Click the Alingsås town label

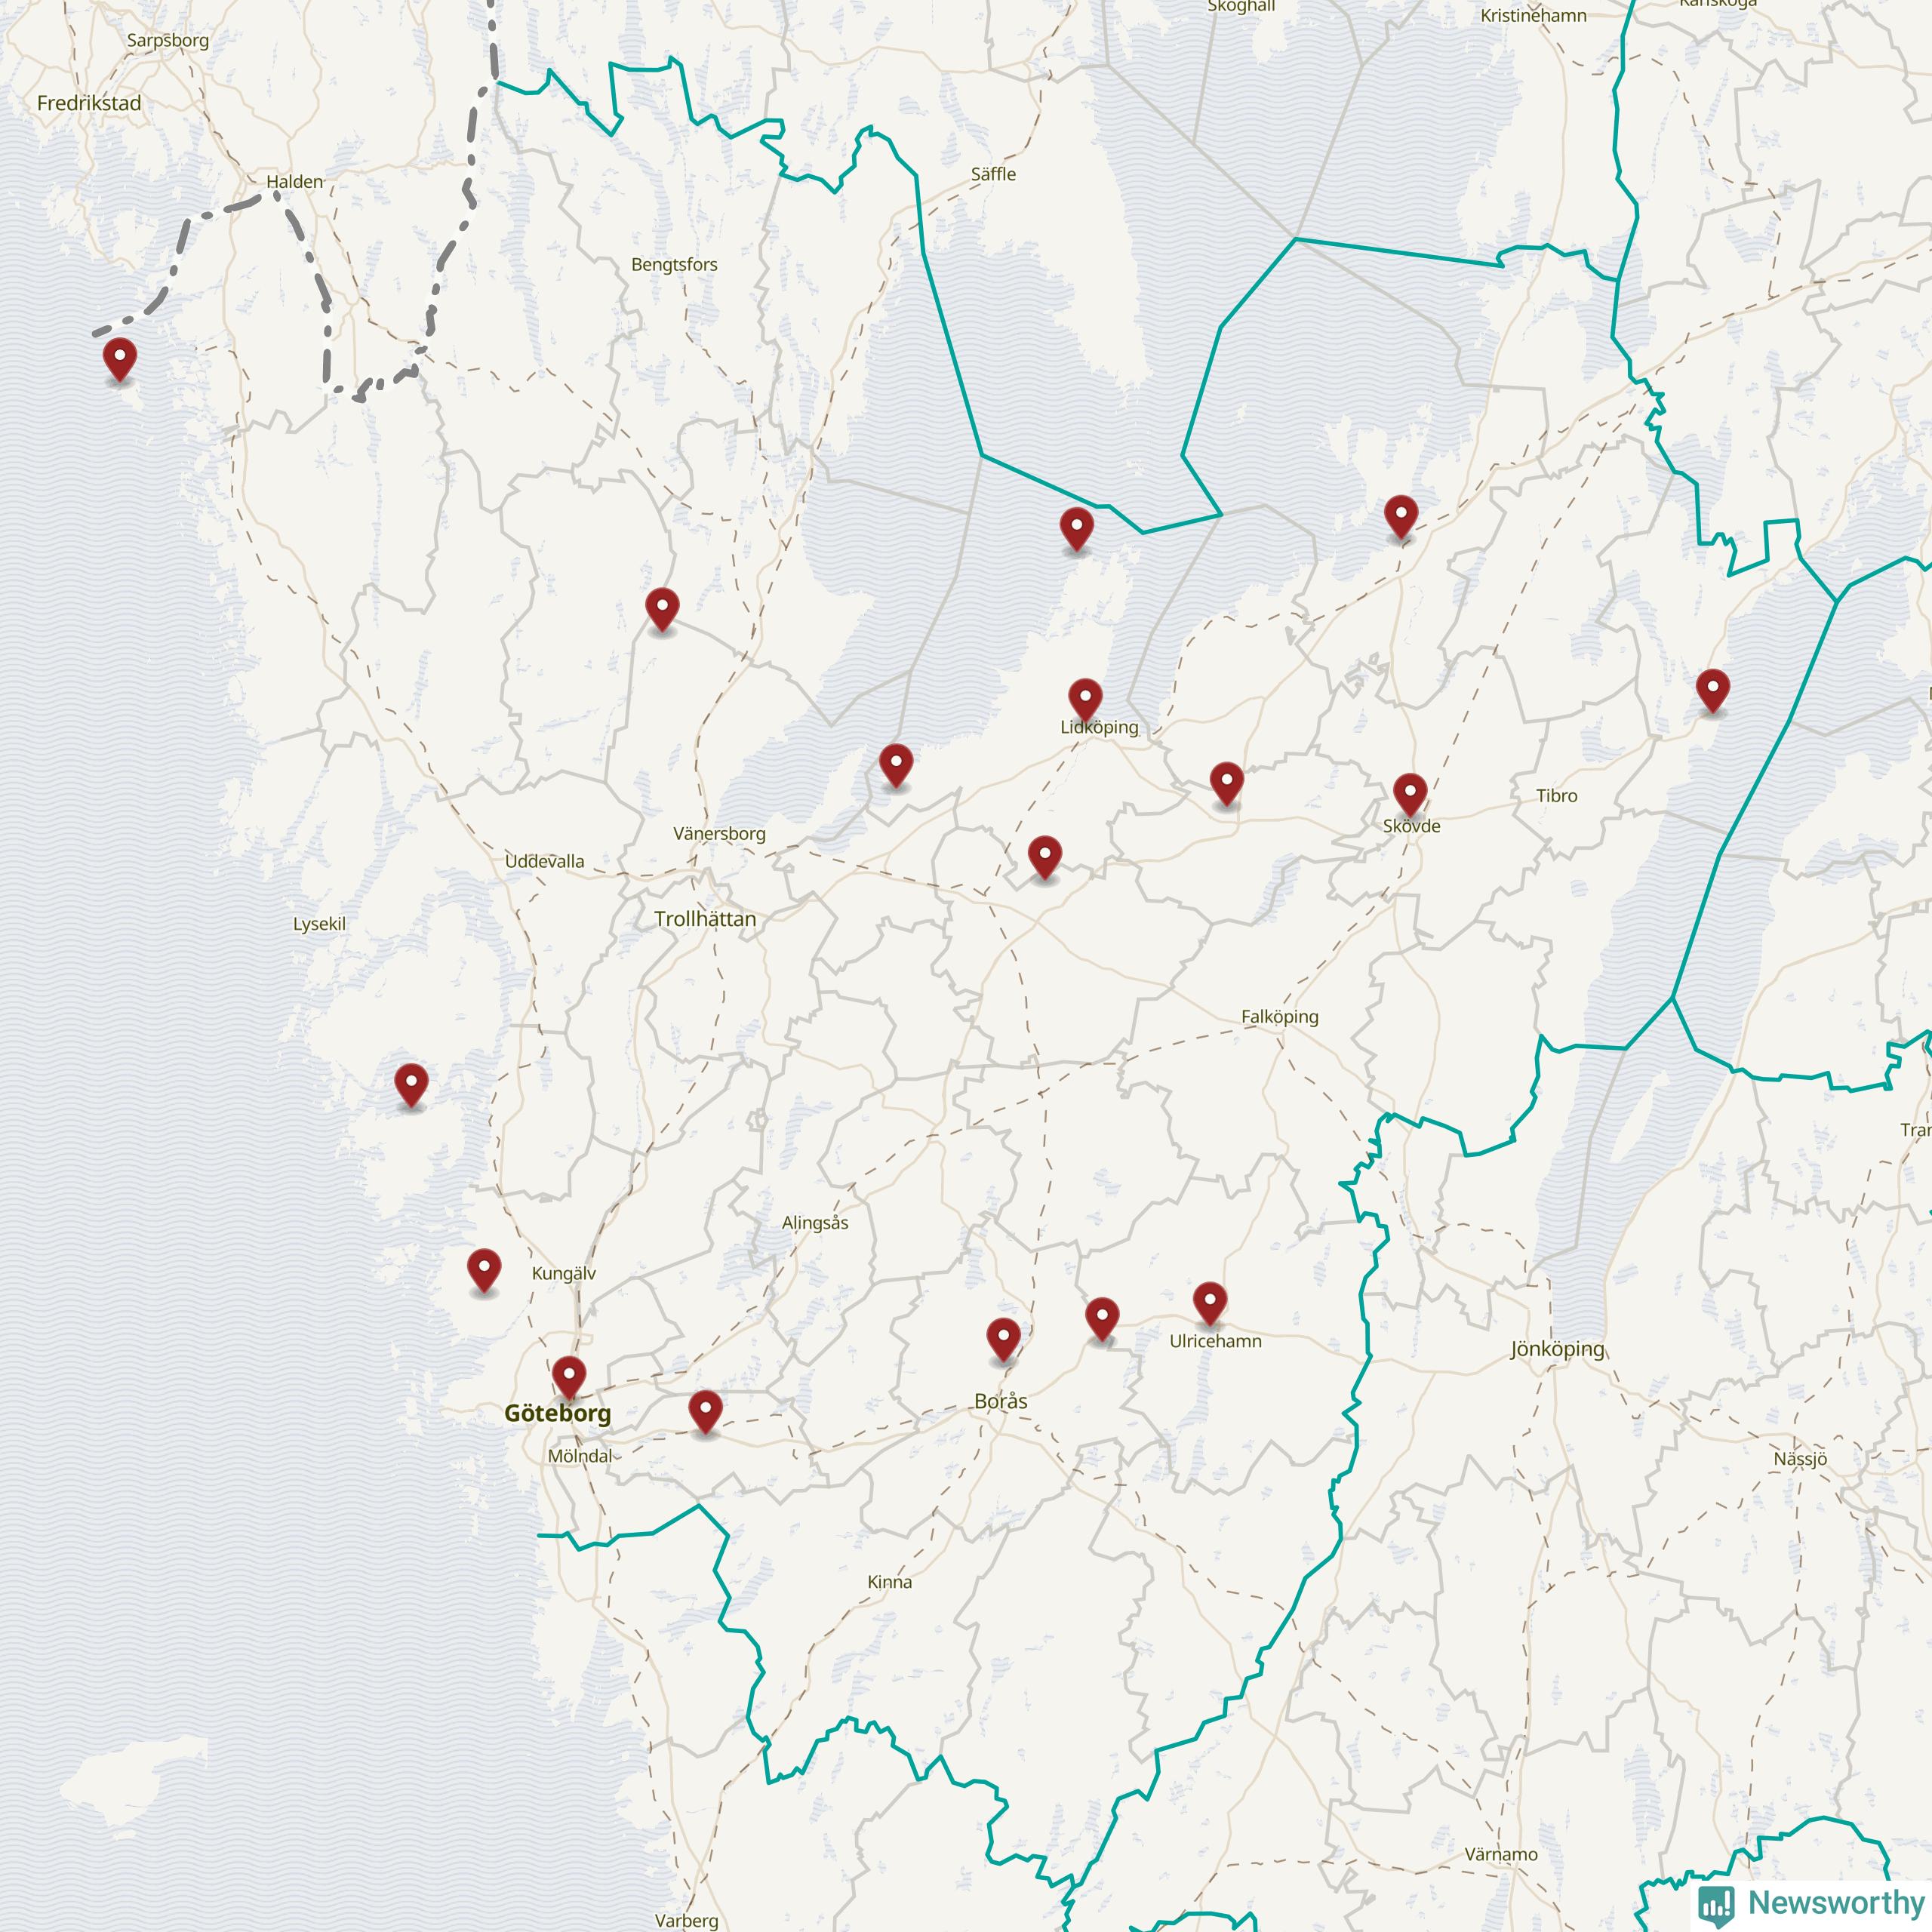click(815, 1222)
